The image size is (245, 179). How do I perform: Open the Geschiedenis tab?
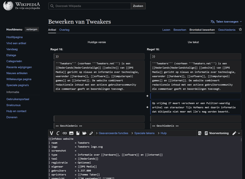click(x=227, y=30)
